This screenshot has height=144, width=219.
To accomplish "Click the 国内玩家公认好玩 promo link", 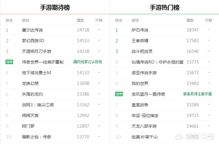I will coord(88,62).
